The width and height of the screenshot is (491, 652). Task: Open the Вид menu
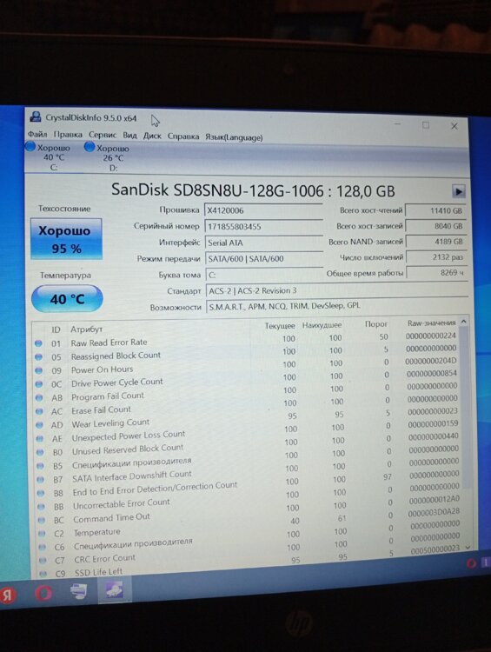point(129,136)
